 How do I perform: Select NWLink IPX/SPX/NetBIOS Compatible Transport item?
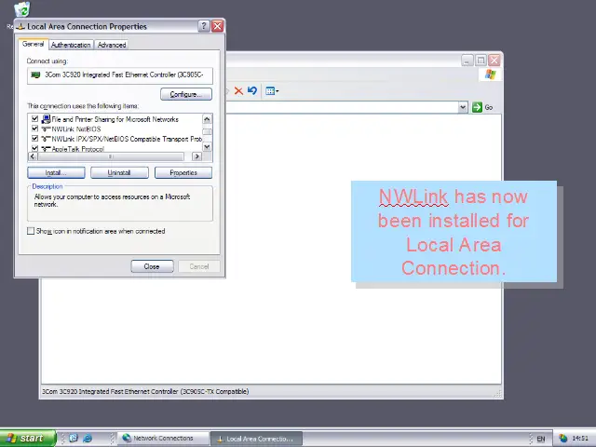[x=127, y=139]
